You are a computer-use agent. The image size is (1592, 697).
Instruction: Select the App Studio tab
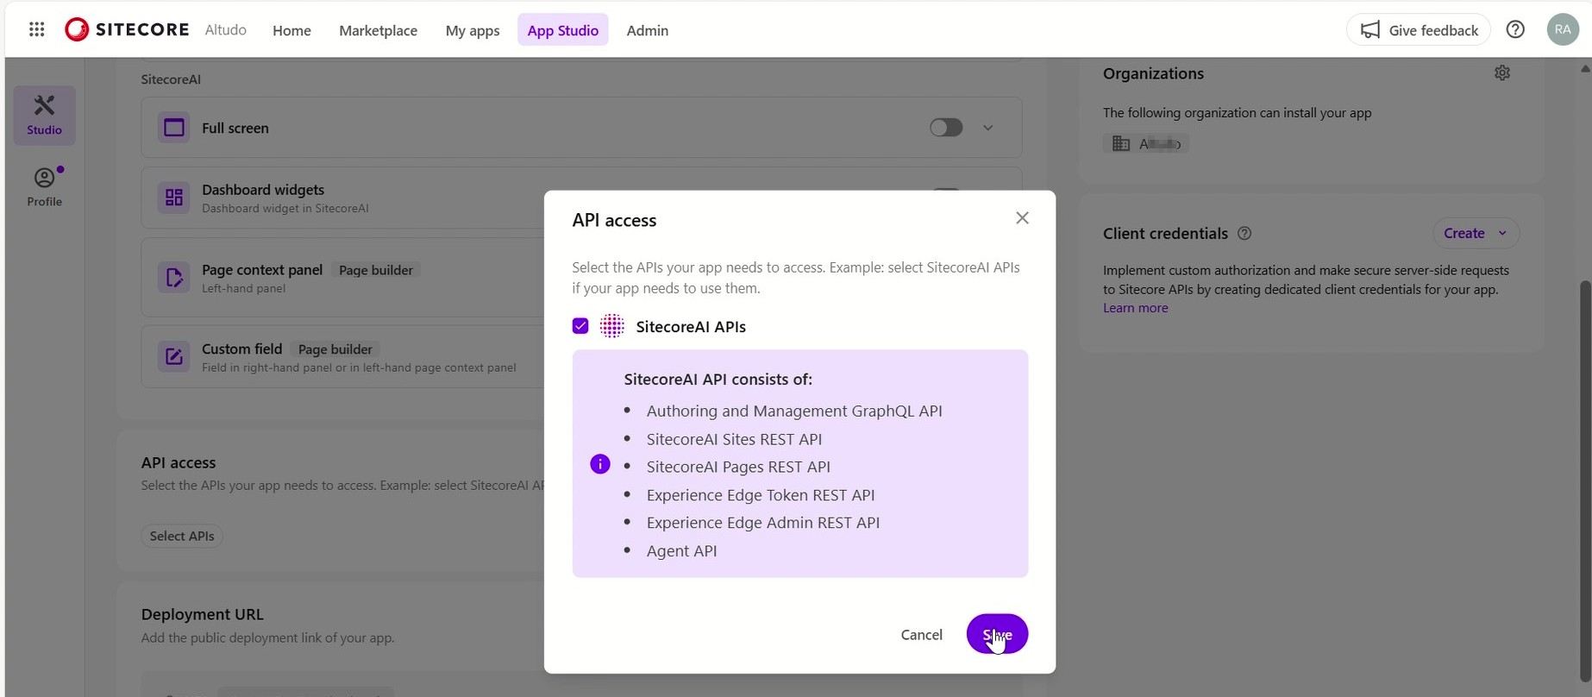pos(562,30)
